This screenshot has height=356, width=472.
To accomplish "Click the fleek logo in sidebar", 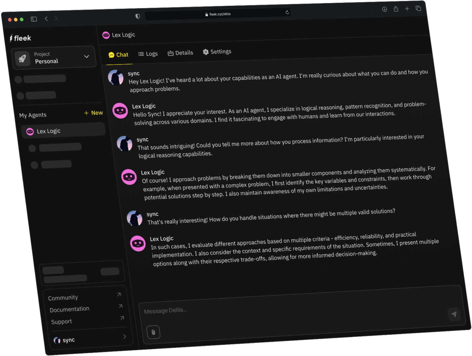I will coord(20,38).
